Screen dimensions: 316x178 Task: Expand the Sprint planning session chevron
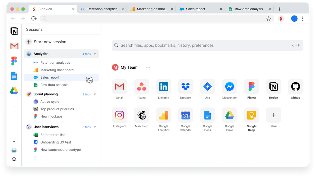pos(95,94)
